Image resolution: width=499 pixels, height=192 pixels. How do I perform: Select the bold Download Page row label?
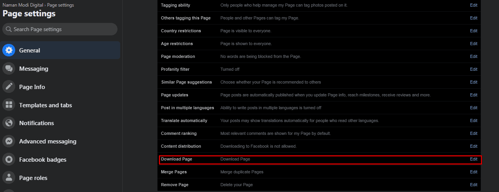click(x=177, y=159)
